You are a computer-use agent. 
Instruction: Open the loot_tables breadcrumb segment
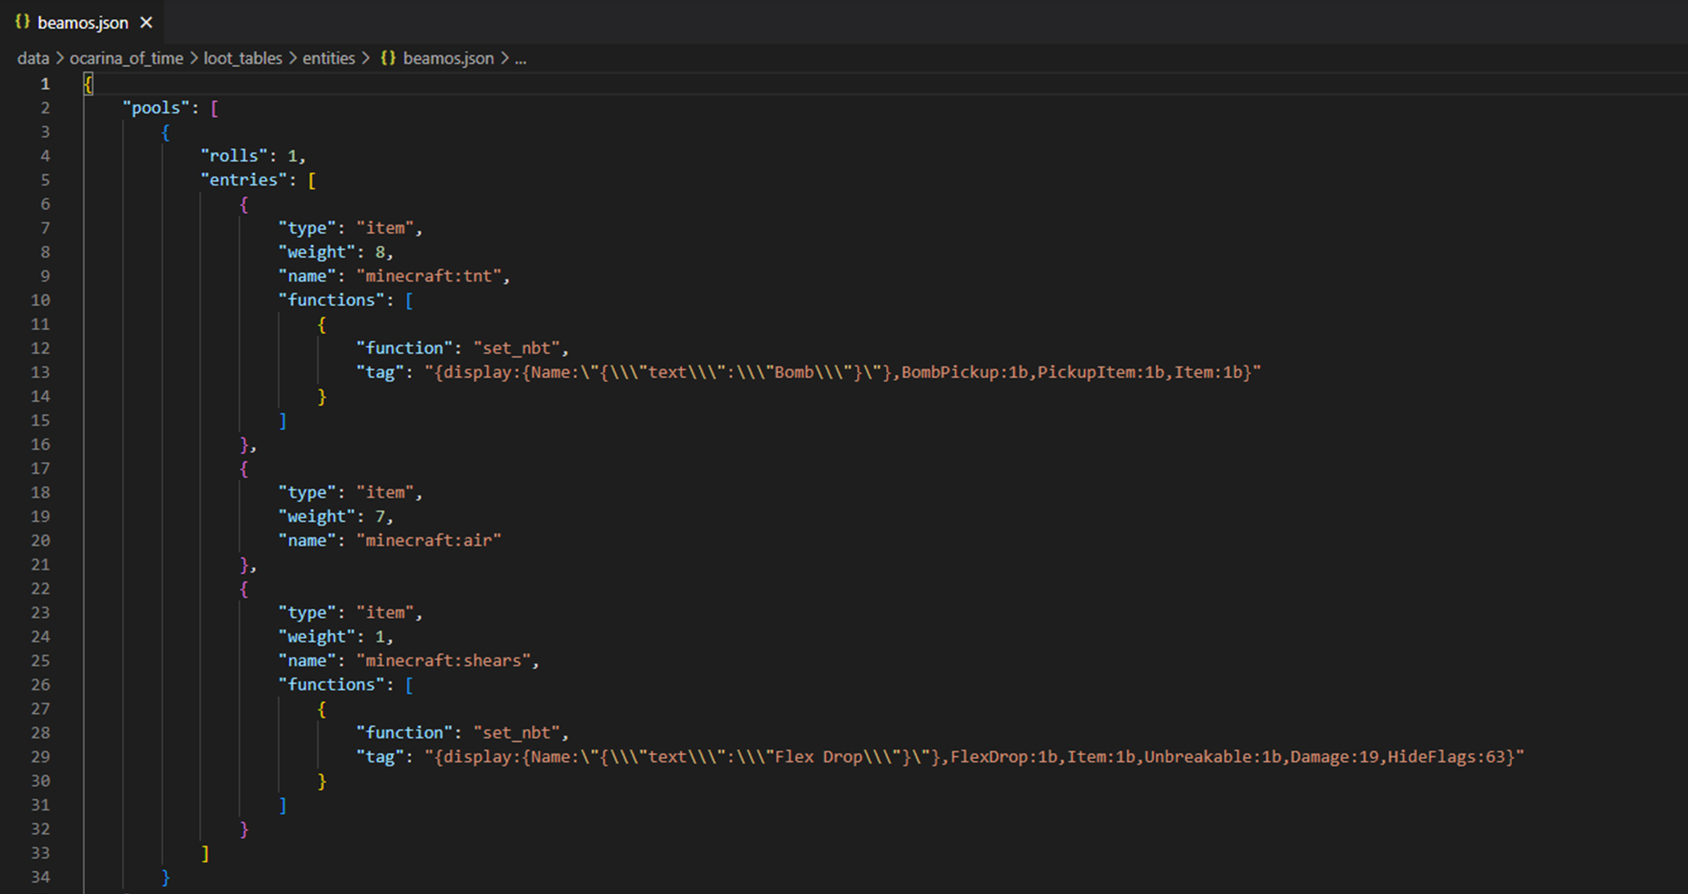pos(243,58)
